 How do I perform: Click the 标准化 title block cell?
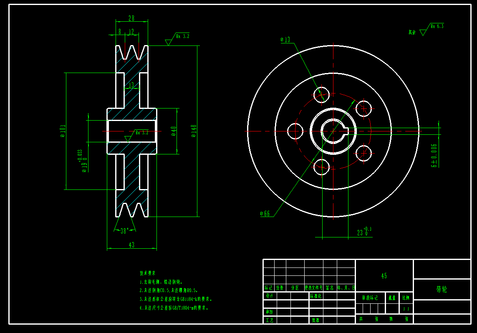316,296
